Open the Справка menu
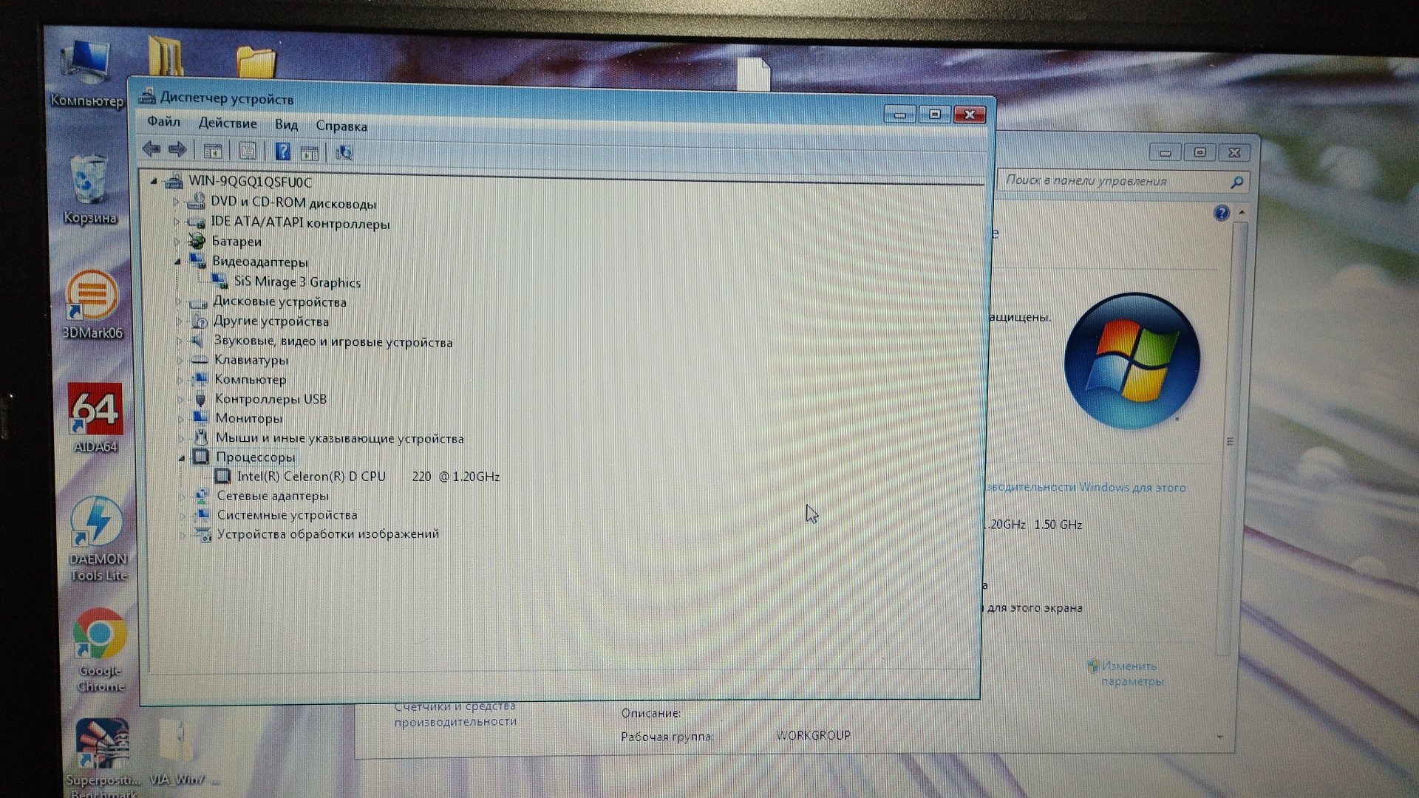This screenshot has width=1419, height=798. pos(341,126)
